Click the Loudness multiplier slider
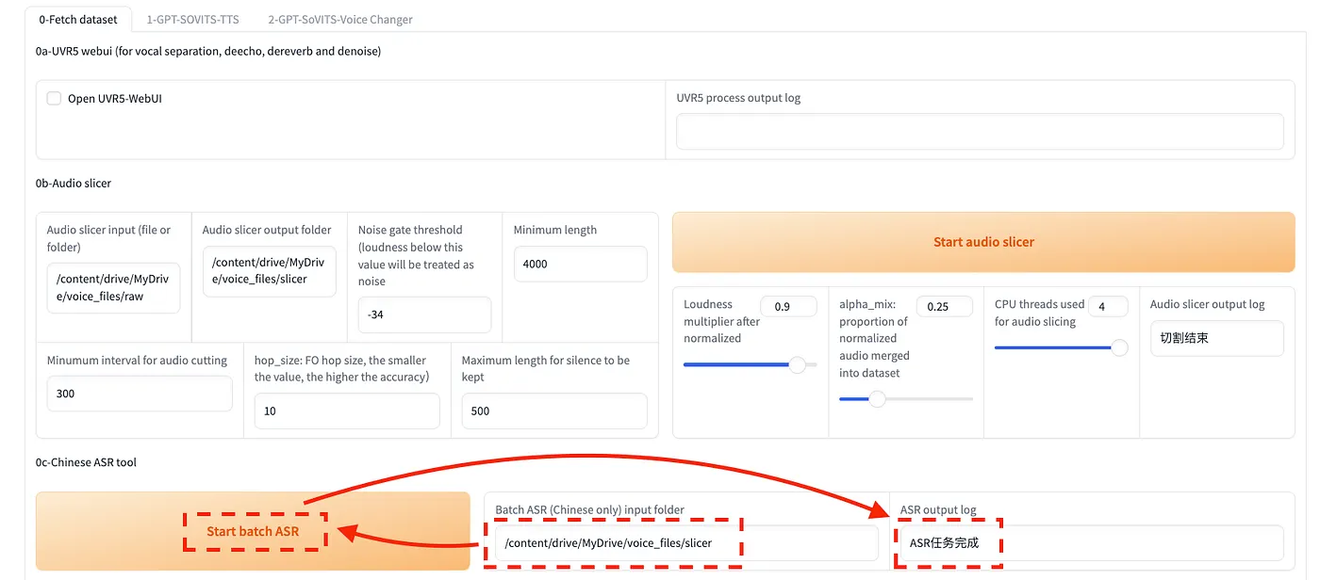The image size is (1320, 580). coord(750,364)
